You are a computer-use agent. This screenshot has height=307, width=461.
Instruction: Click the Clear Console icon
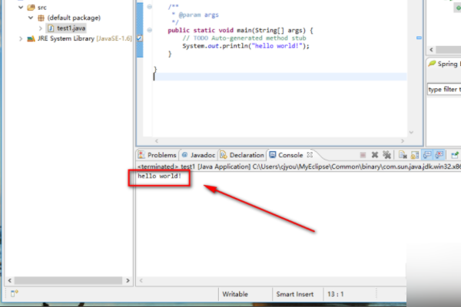(404, 155)
